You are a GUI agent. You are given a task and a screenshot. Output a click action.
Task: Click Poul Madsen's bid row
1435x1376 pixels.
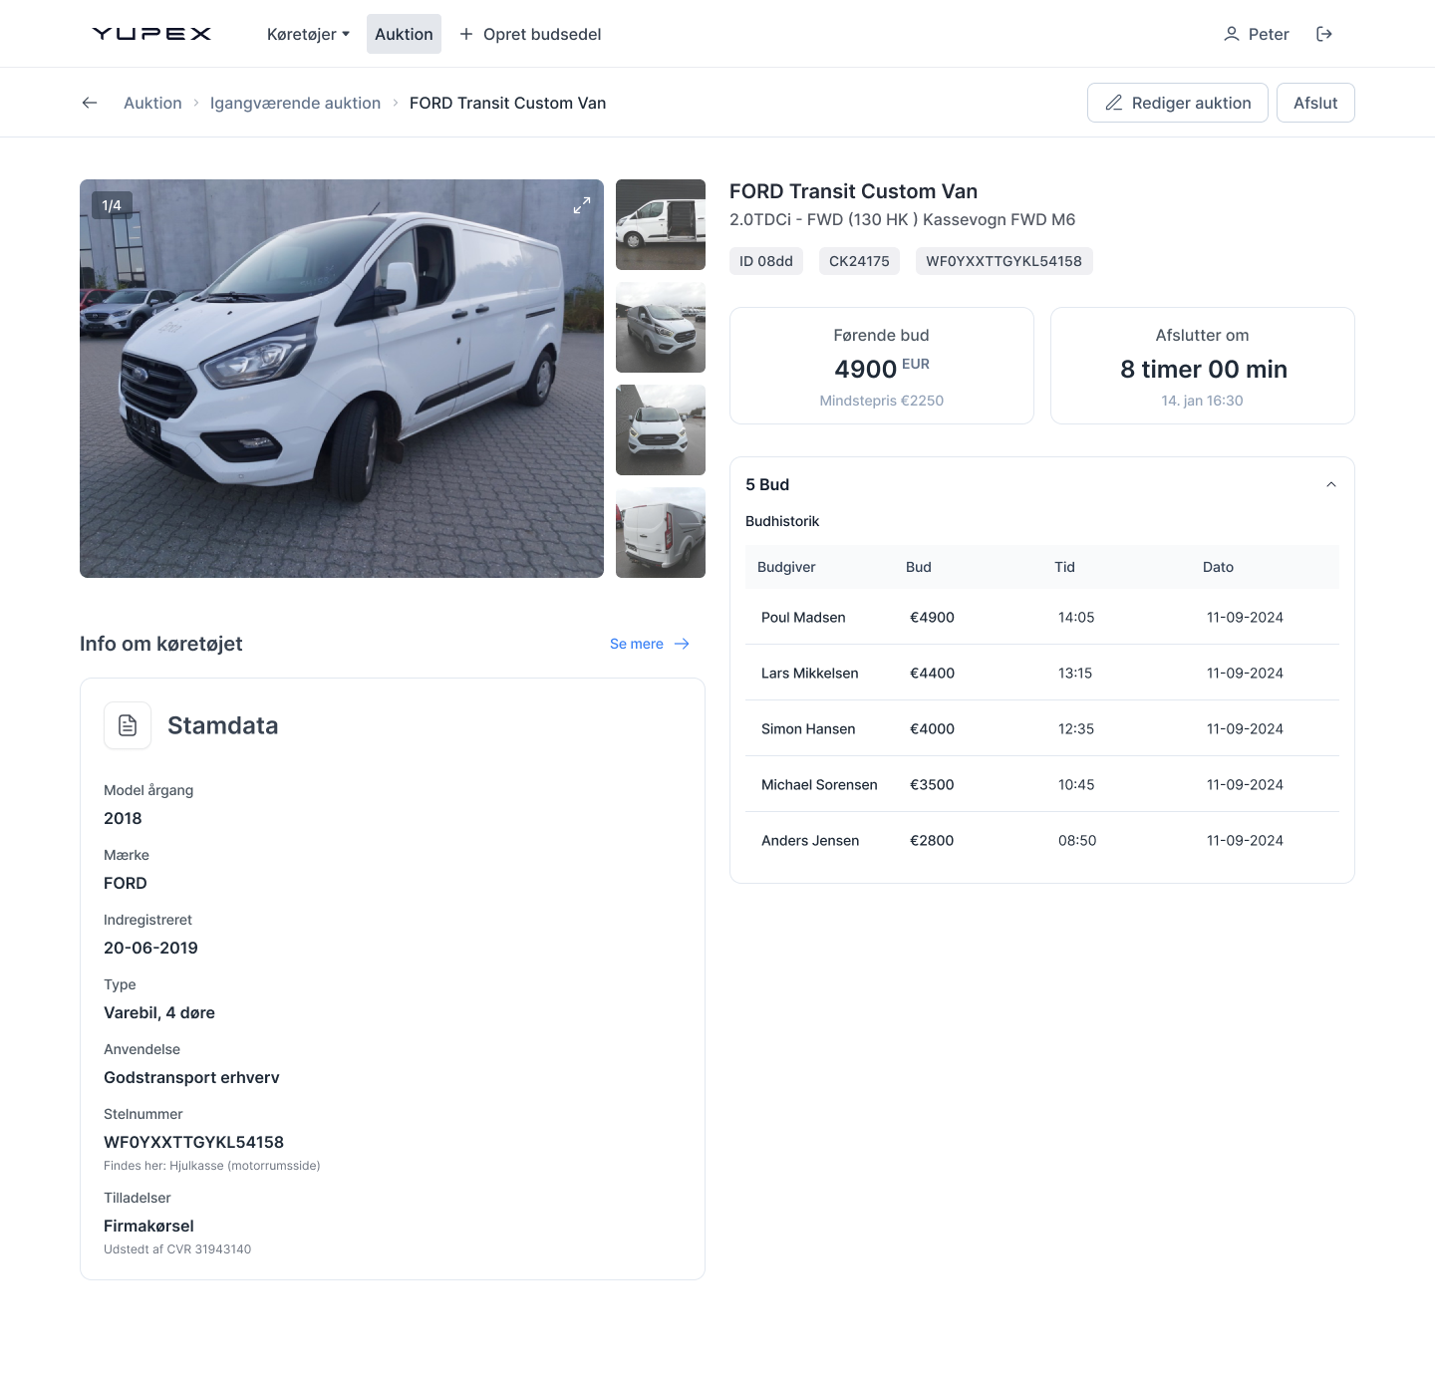click(1041, 617)
